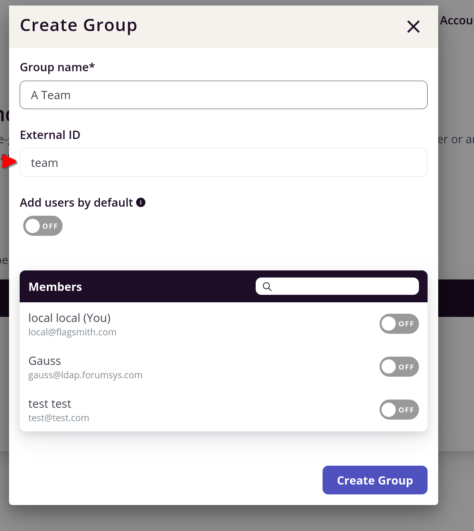Click the test@test.com email
Image resolution: width=474 pixels, height=531 pixels.
tap(59, 418)
